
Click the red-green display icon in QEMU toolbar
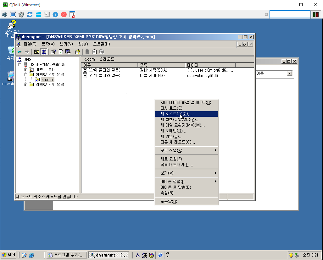click(x=316, y=15)
